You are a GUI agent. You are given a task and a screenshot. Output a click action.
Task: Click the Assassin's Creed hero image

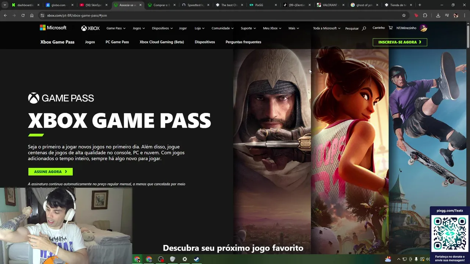point(272,147)
